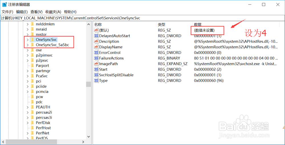285x145 pixels.
Task: Select the PEAUTH folder icon
Action: click(x=32, y=107)
